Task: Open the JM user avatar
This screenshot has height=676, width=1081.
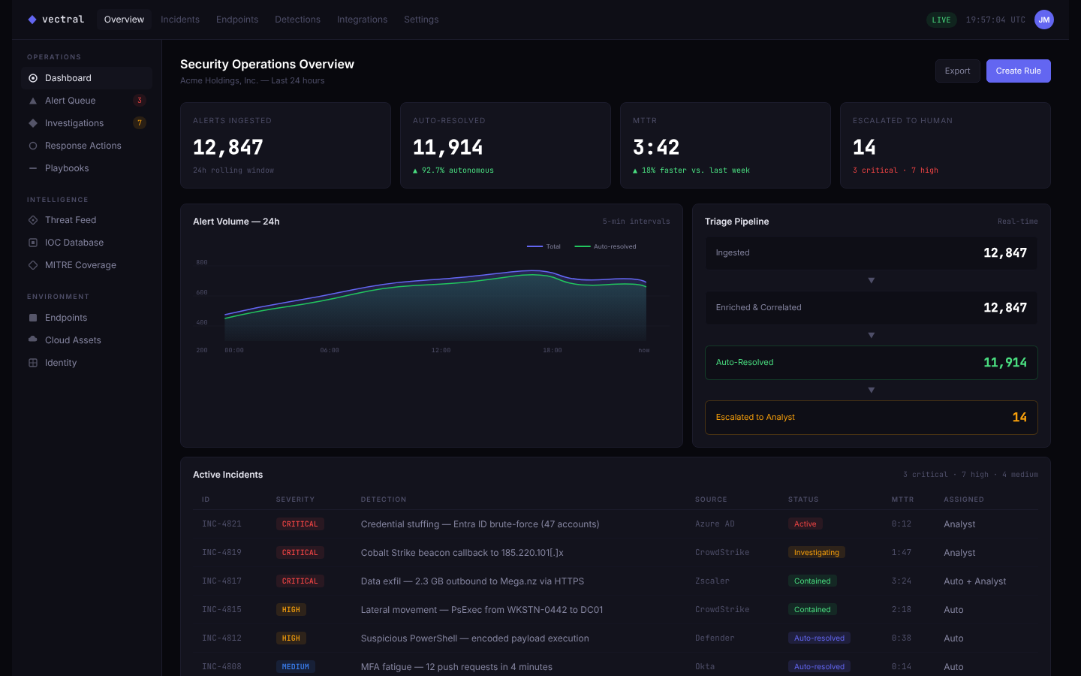Action: pyautogui.click(x=1044, y=20)
